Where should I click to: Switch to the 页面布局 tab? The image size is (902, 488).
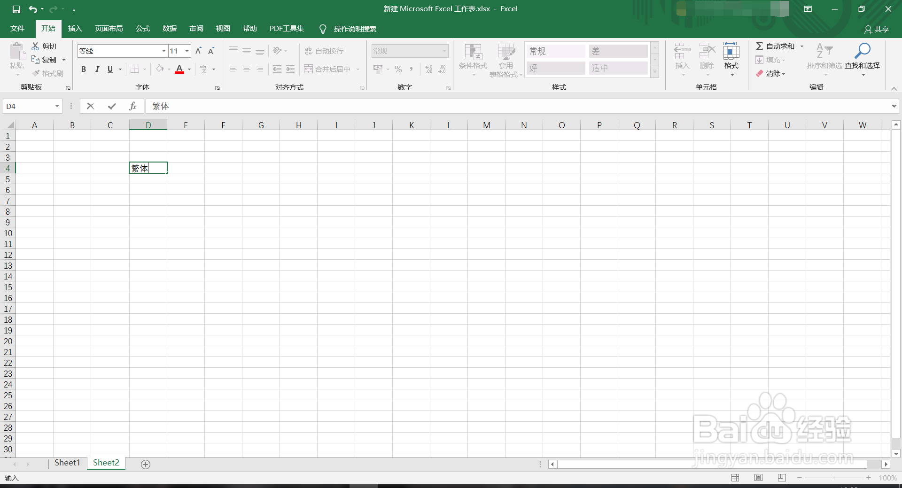click(x=109, y=29)
